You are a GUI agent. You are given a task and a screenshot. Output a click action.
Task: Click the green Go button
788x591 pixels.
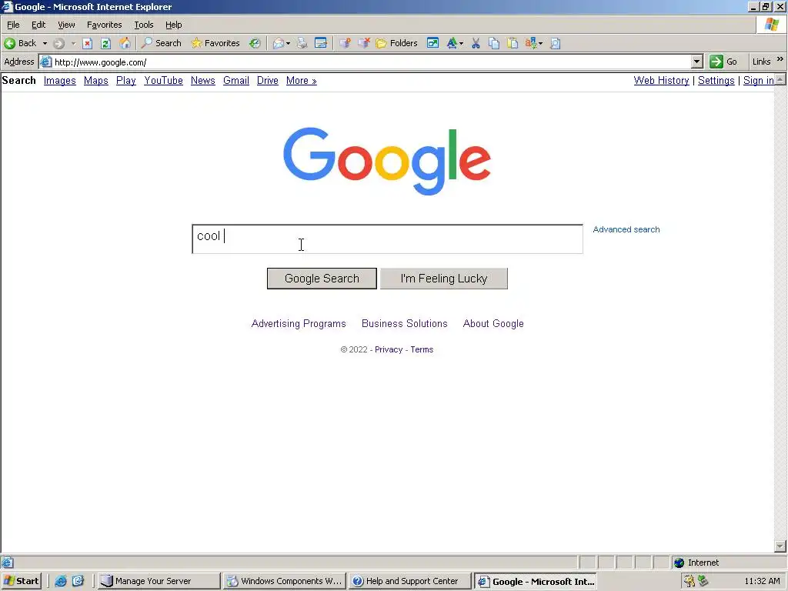(x=723, y=62)
